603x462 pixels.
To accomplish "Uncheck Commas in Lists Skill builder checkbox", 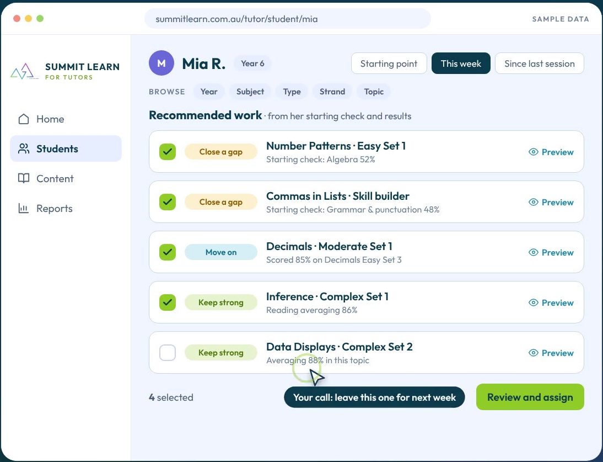I will click(168, 202).
